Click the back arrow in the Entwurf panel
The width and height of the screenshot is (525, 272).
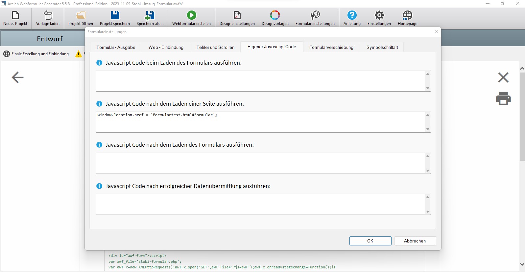tap(18, 77)
